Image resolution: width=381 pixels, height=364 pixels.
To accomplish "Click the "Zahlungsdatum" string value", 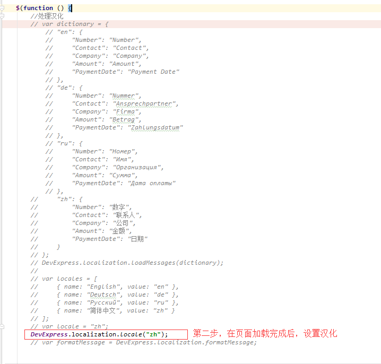I will [x=155, y=127].
